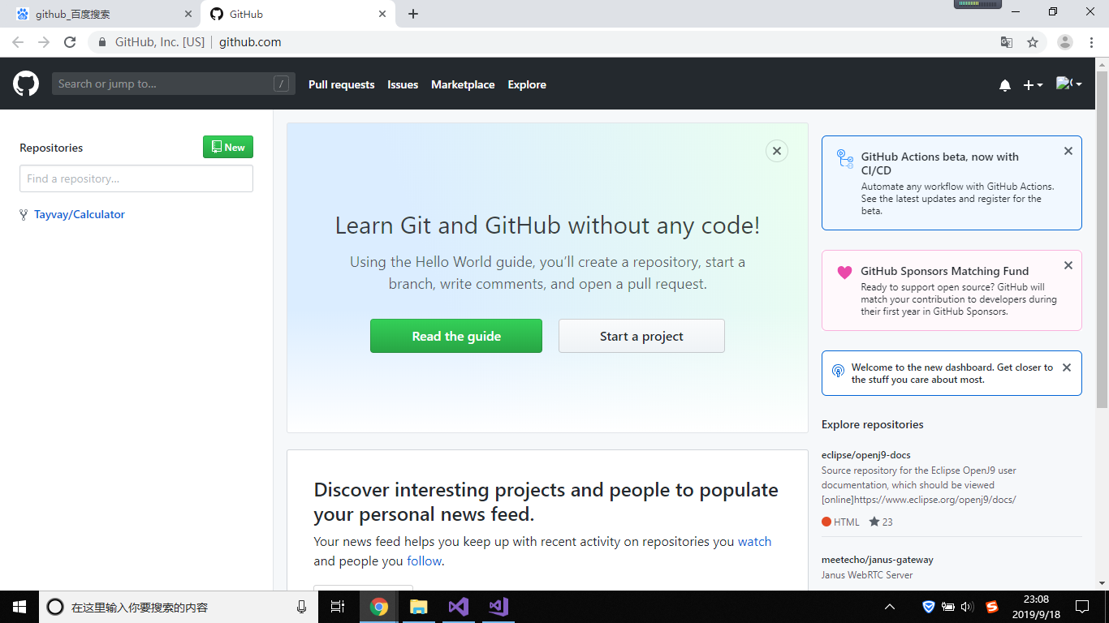This screenshot has height=623, width=1109.
Task: Open Marketplace from the navigation bar
Action: coord(463,84)
